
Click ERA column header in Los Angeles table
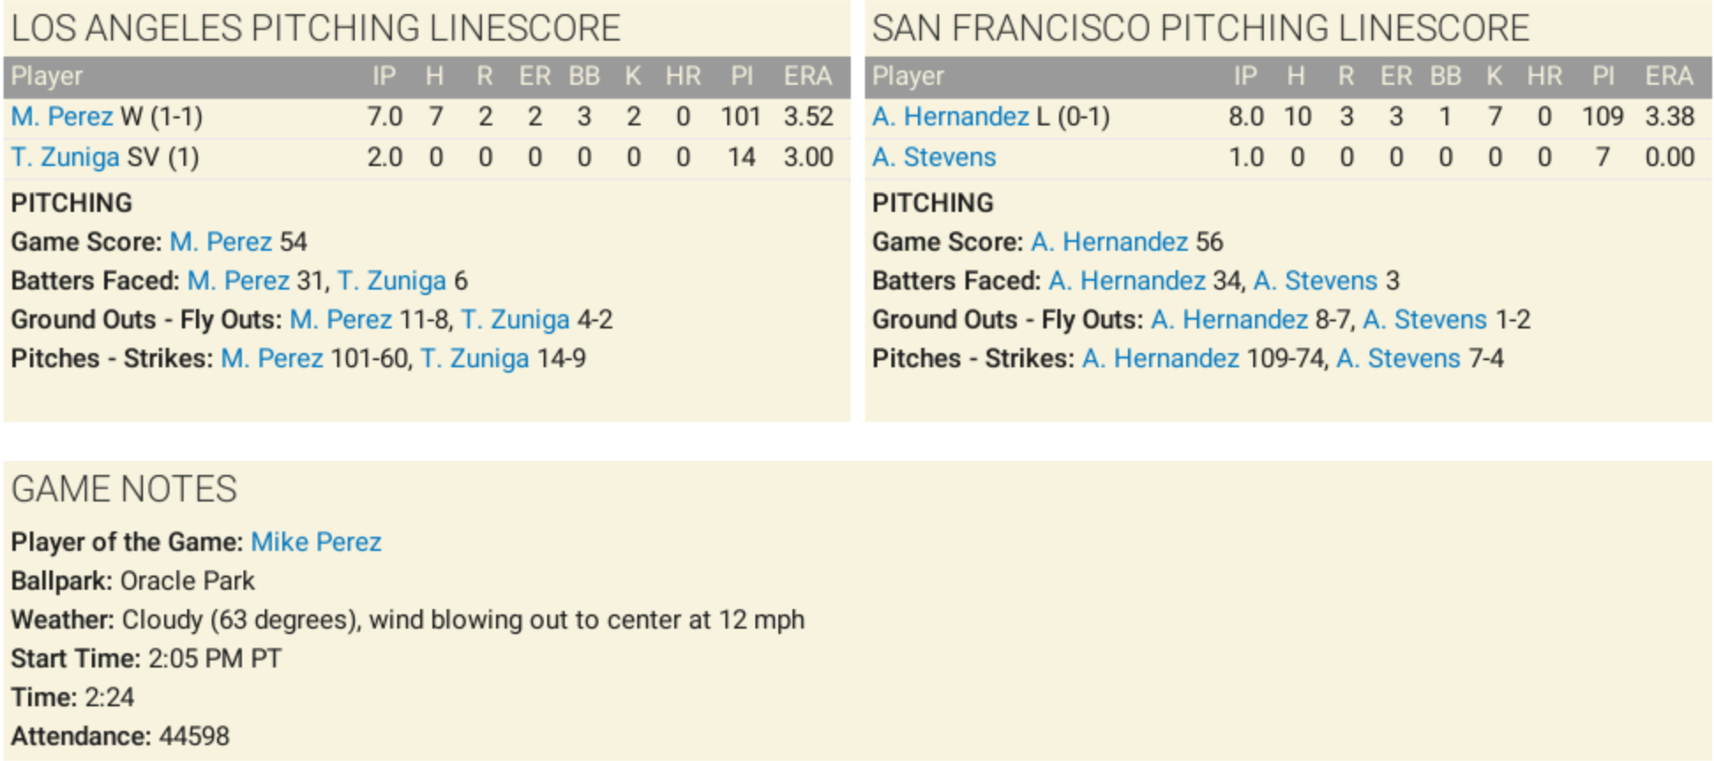(x=808, y=77)
